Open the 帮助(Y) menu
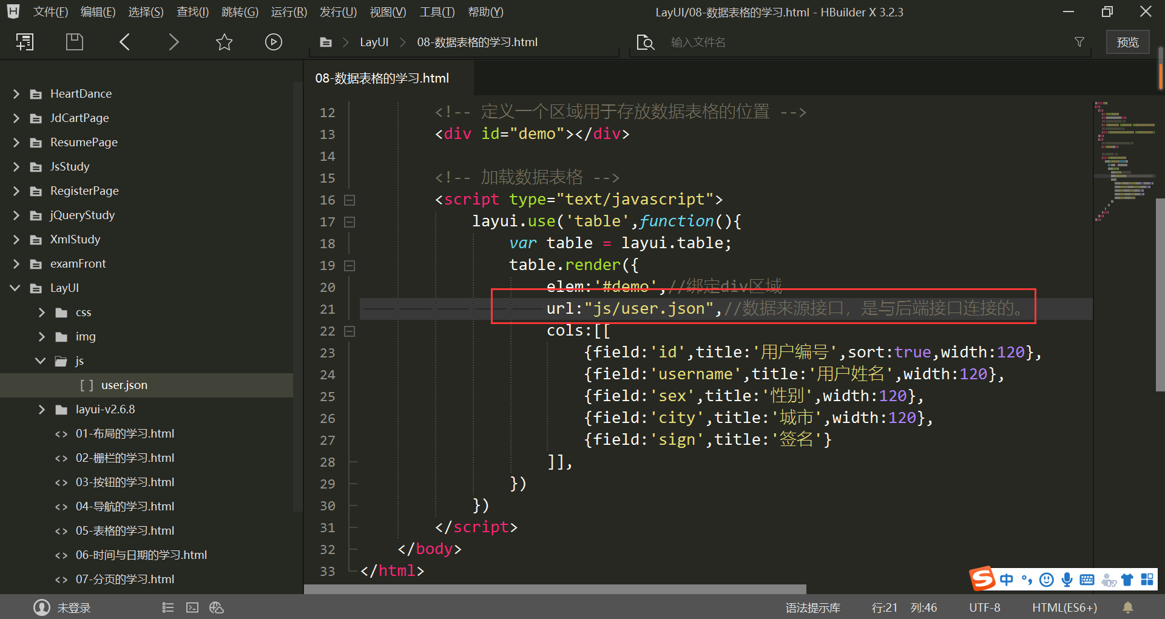1165x619 pixels. (485, 12)
